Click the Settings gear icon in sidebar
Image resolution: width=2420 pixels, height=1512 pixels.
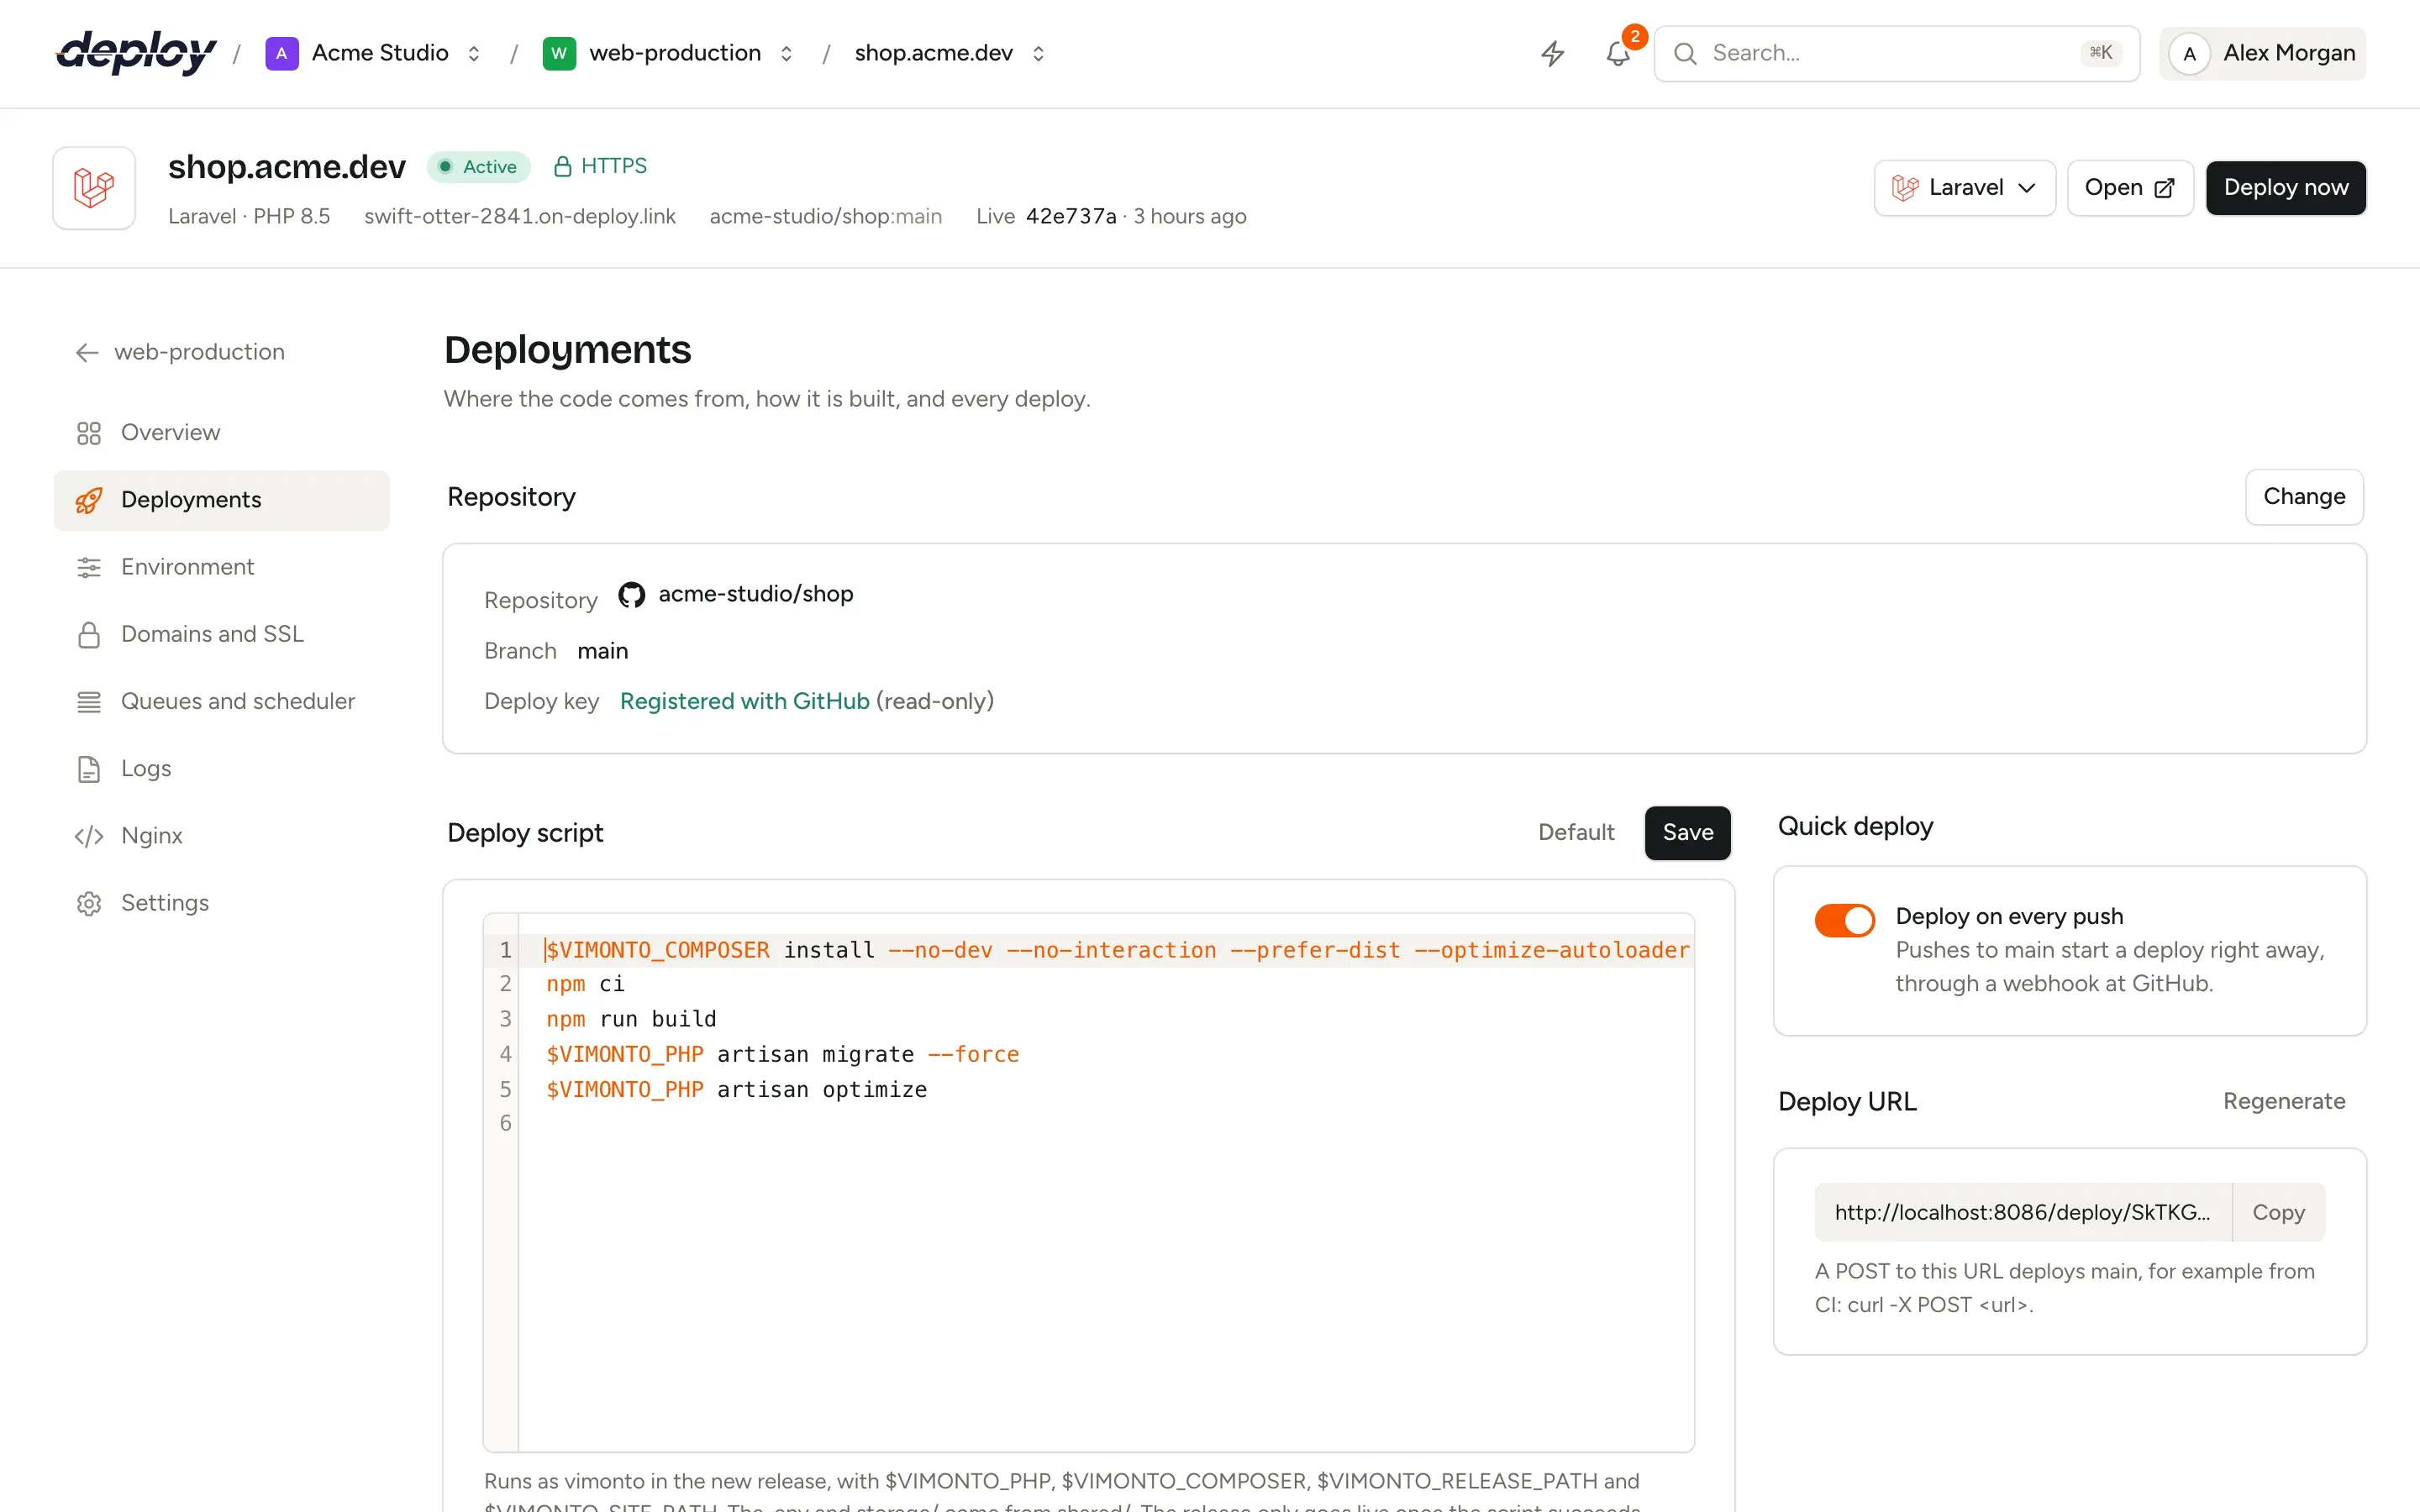click(x=89, y=903)
